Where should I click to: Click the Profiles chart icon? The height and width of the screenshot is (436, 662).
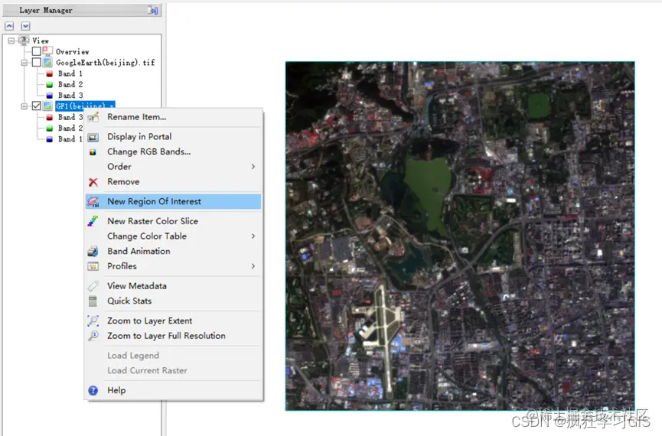93,266
